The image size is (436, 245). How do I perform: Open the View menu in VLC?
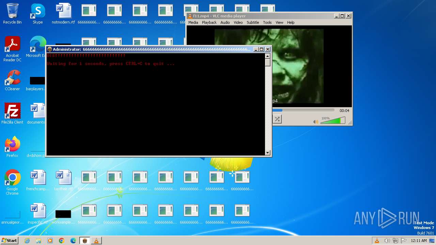(279, 22)
